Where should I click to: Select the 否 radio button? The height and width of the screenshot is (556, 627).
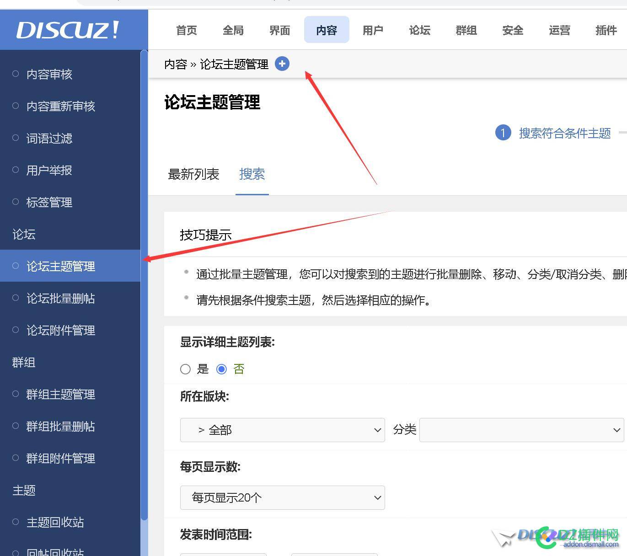(x=221, y=369)
